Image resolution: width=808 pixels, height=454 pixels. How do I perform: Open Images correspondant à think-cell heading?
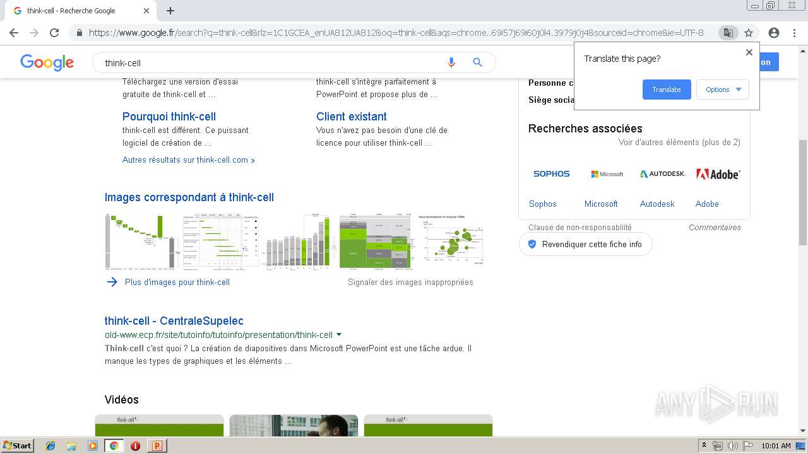(189, 197)
